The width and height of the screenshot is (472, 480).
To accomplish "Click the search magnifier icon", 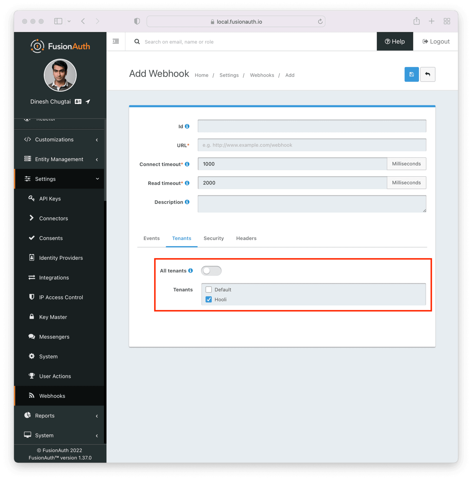I will click(137, 42).
